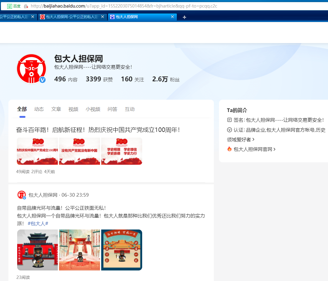
Task: Select the 问答 tab
Action: point(113,109)
